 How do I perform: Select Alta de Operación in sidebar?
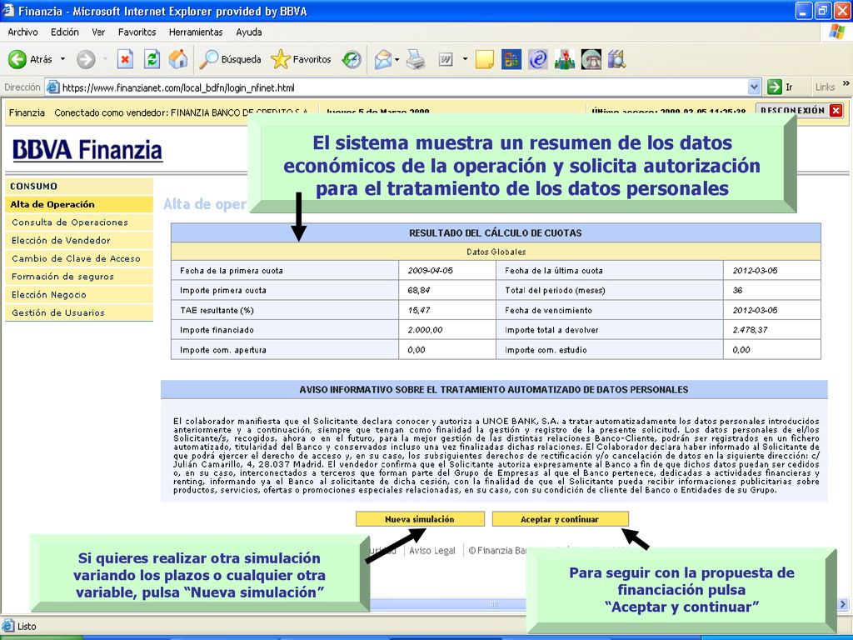[x=79, y=205]
